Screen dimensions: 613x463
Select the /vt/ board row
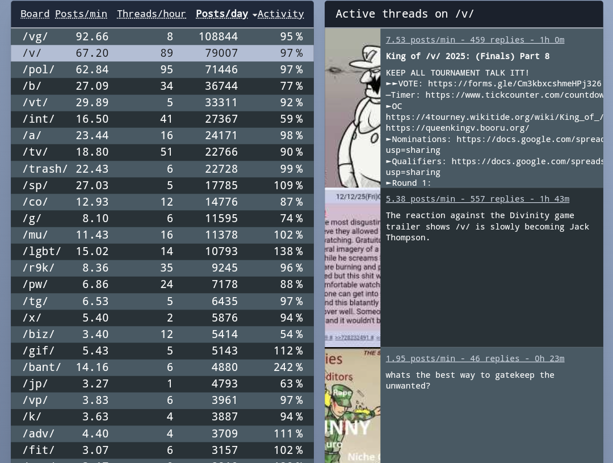pos(162,102)
